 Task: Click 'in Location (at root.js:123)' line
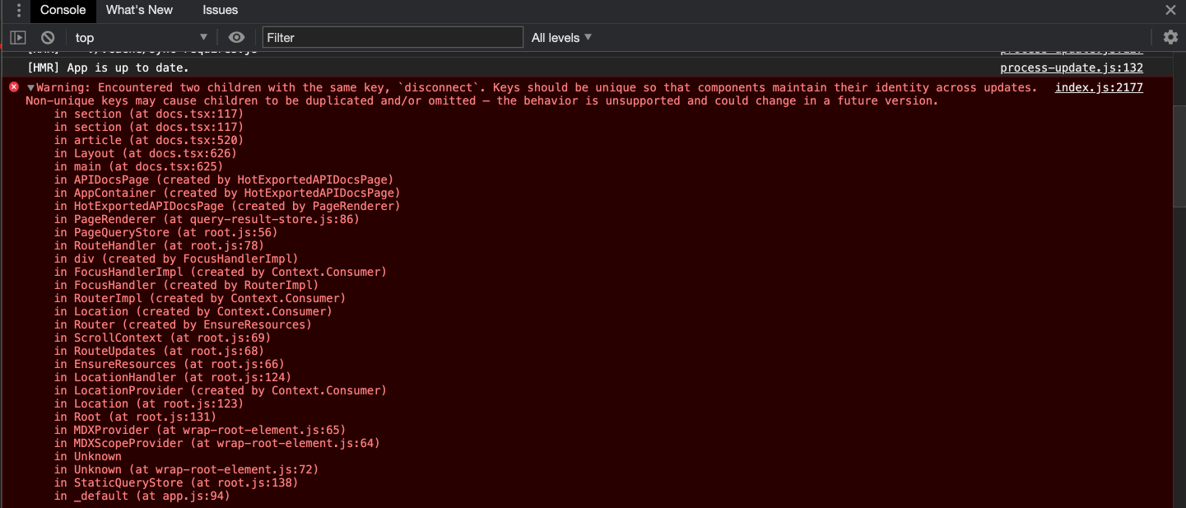[149, 403]
